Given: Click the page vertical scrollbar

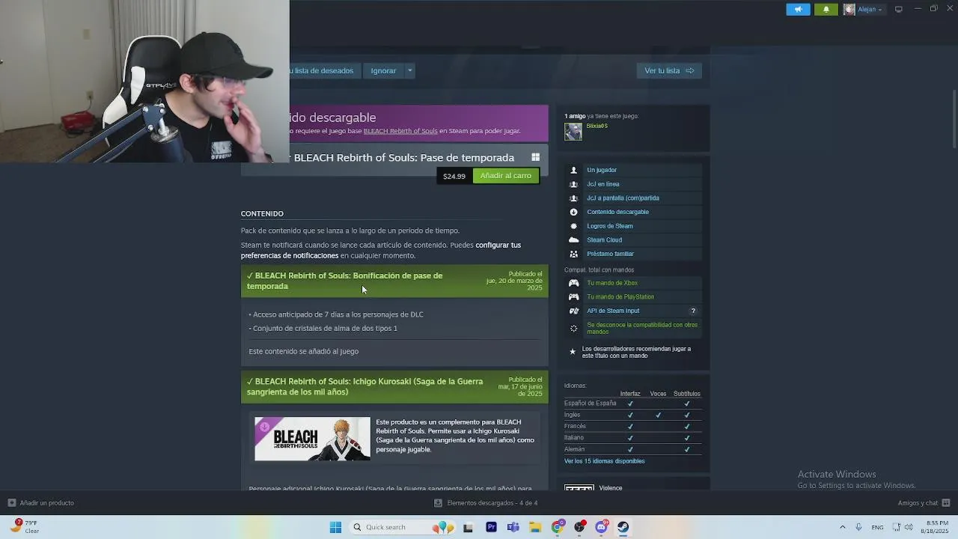Looking at the screenshot, I should 954,118.
